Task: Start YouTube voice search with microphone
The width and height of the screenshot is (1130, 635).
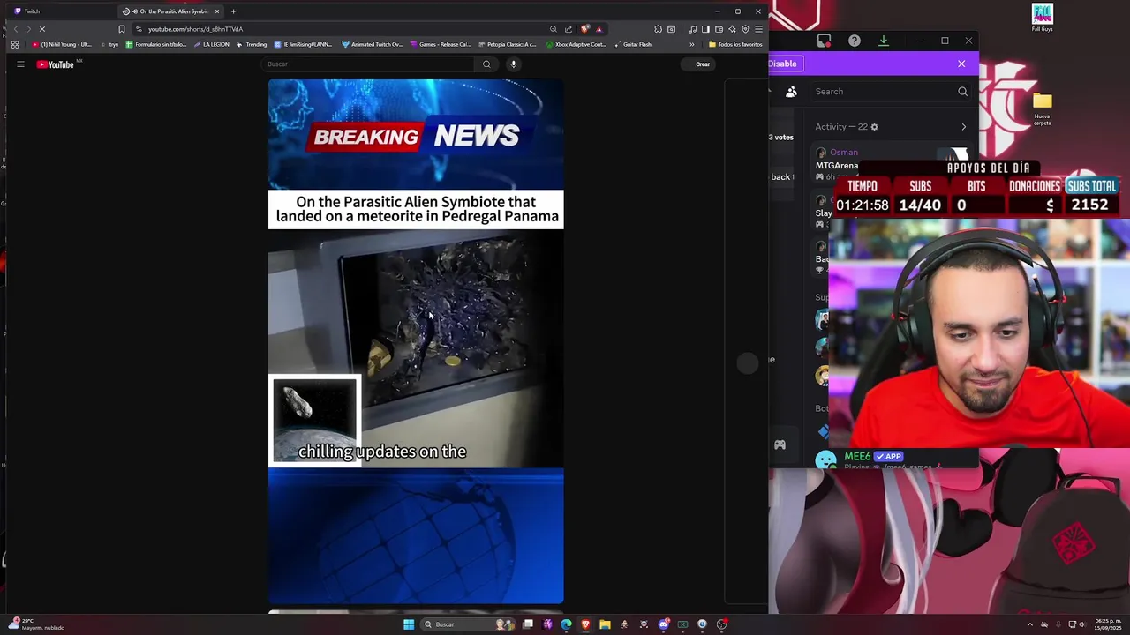Action: 513,64
